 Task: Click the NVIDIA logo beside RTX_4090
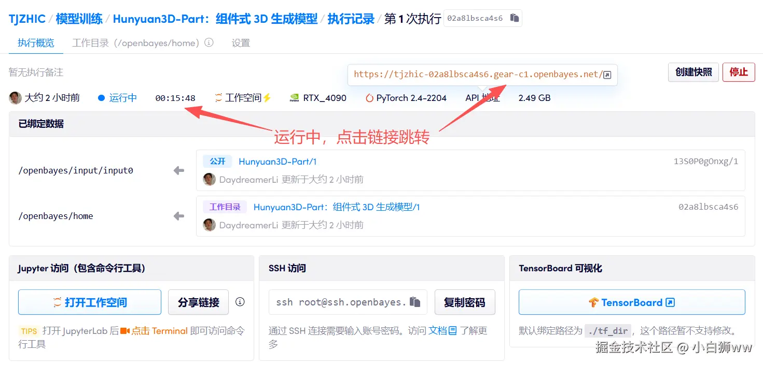(x=294, y=97)
